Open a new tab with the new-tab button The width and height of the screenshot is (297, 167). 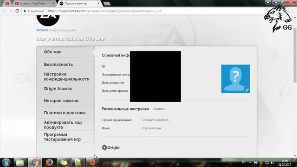coord(107,4)
